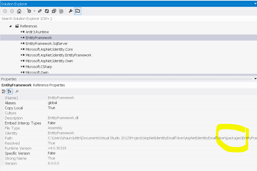The image size is (257, 171).
Task: Select Microsoft.AspNet.Identity.Core reference
Action: [49, 49]
